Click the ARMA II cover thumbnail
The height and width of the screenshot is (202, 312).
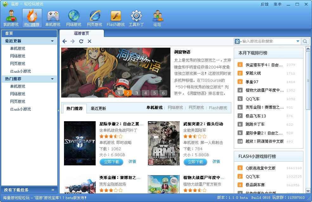[x=163, y=143]
